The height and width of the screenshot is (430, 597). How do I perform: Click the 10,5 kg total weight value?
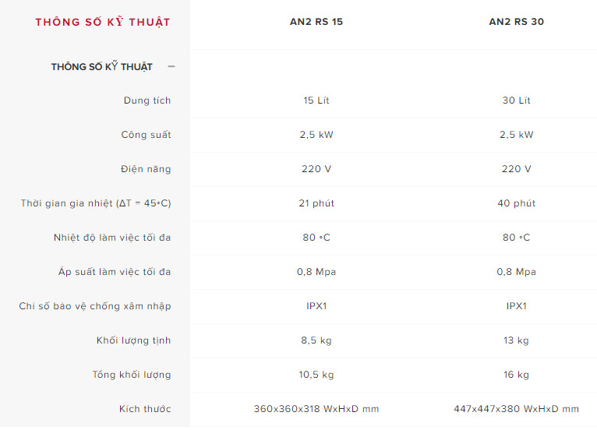(316, 375)
